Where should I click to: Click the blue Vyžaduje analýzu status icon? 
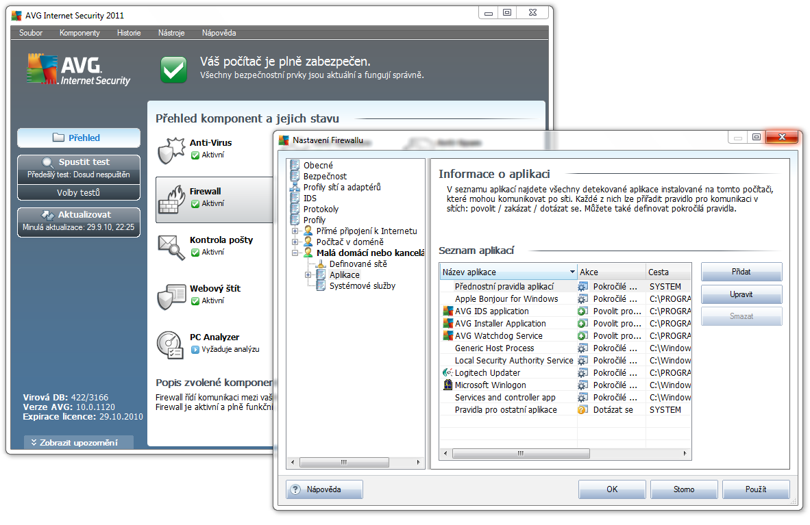click(195, 350)
